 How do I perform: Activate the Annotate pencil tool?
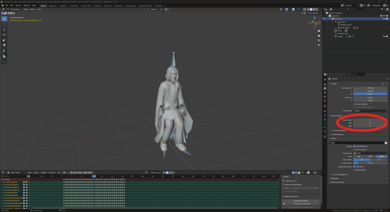click(5, 51)
